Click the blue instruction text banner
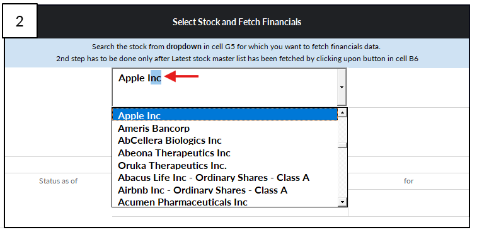477x232 pixels. pos(237,53)
